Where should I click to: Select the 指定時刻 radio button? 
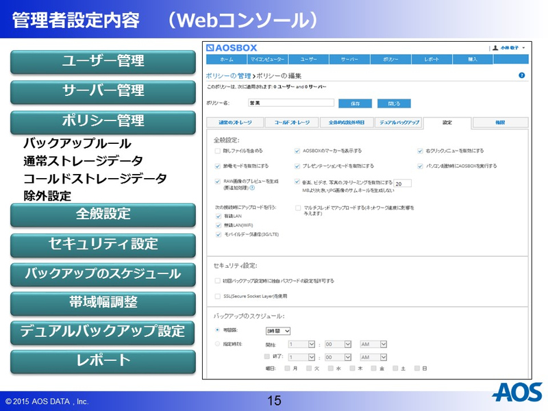(217, 344)
